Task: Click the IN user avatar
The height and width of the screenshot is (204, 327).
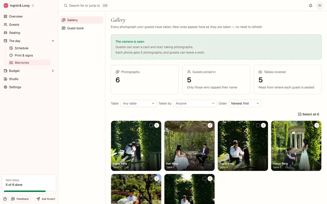Action: 320,5
